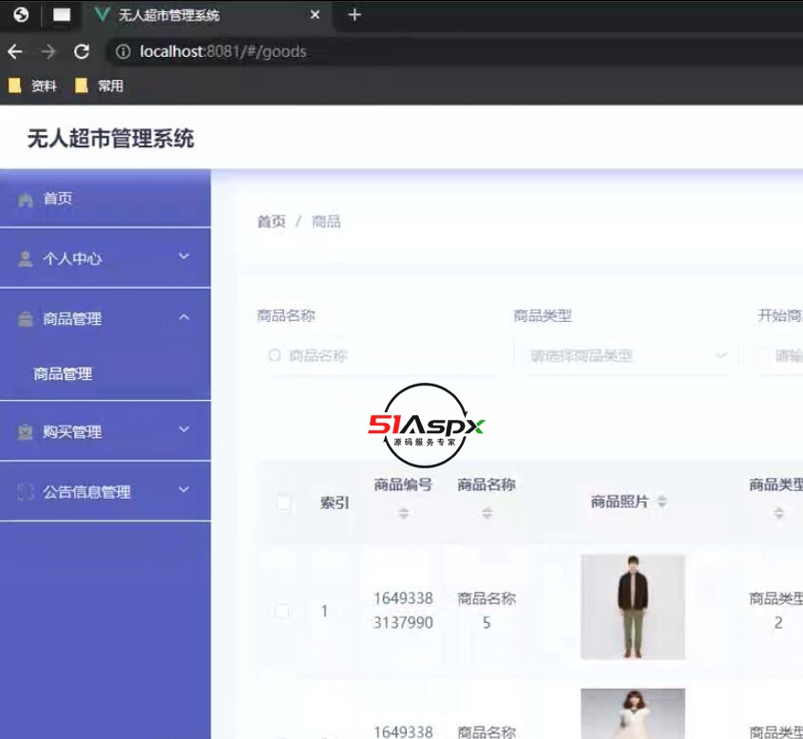Select the 商品管理 submenu item

[x=63, y=374]
